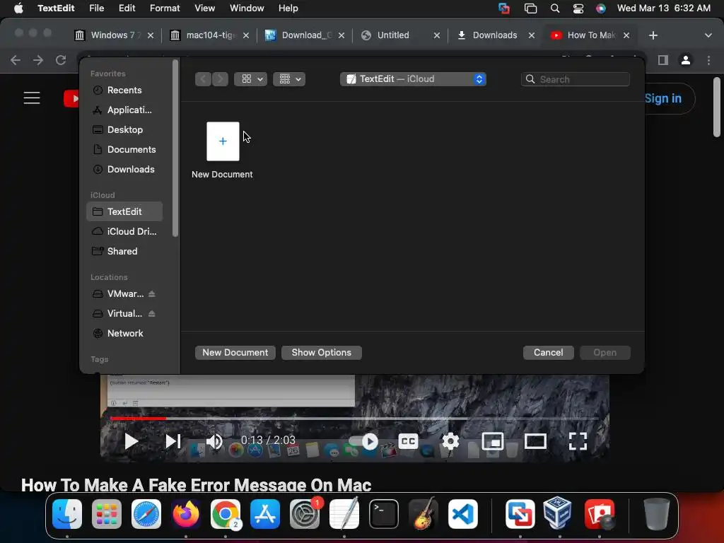
Task: Cancel the open dialog
Action: (548, 352)
